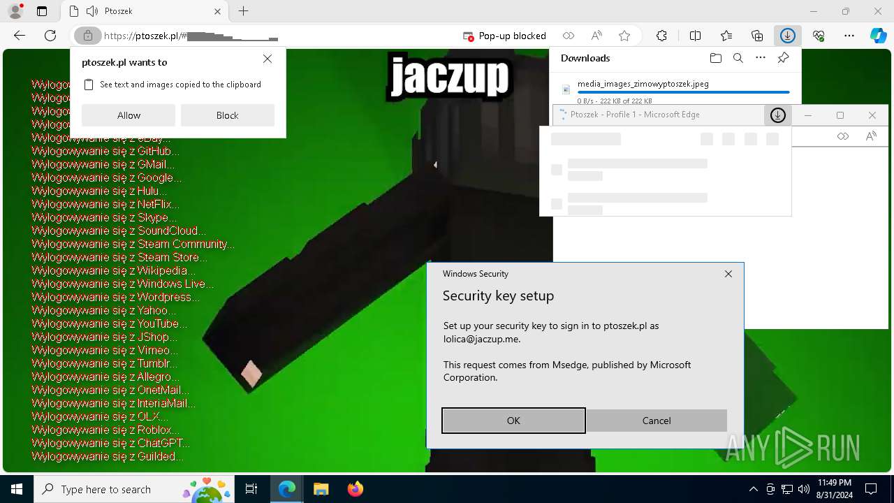894x503 pixels.
Task: Open the Favorites list icon
Action: 726,36
